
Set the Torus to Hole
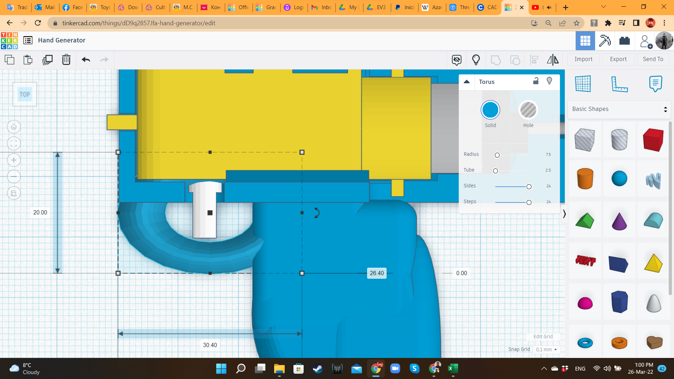coord(528,110)
